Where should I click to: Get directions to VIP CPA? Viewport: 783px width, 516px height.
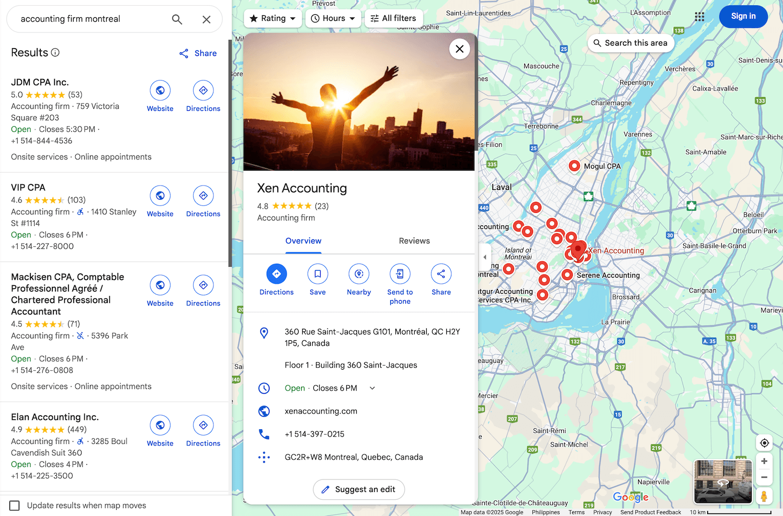[203, 196]
